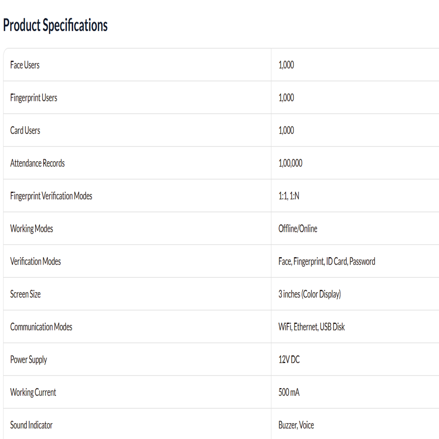Viewport: 439px width, 439px height.
Task: Select the 1:1, 1:N value
Action: (289, 196)
